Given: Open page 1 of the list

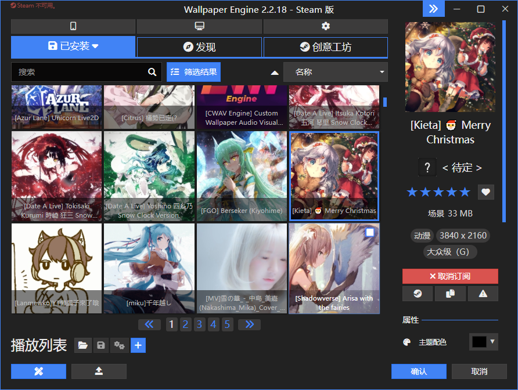Looking at the screenshot, I should [x=171, y=324].
